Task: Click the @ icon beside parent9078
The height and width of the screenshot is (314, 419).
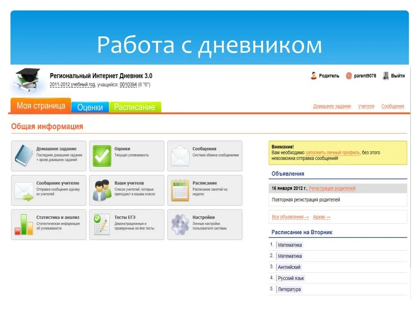Action: (349, 76)
